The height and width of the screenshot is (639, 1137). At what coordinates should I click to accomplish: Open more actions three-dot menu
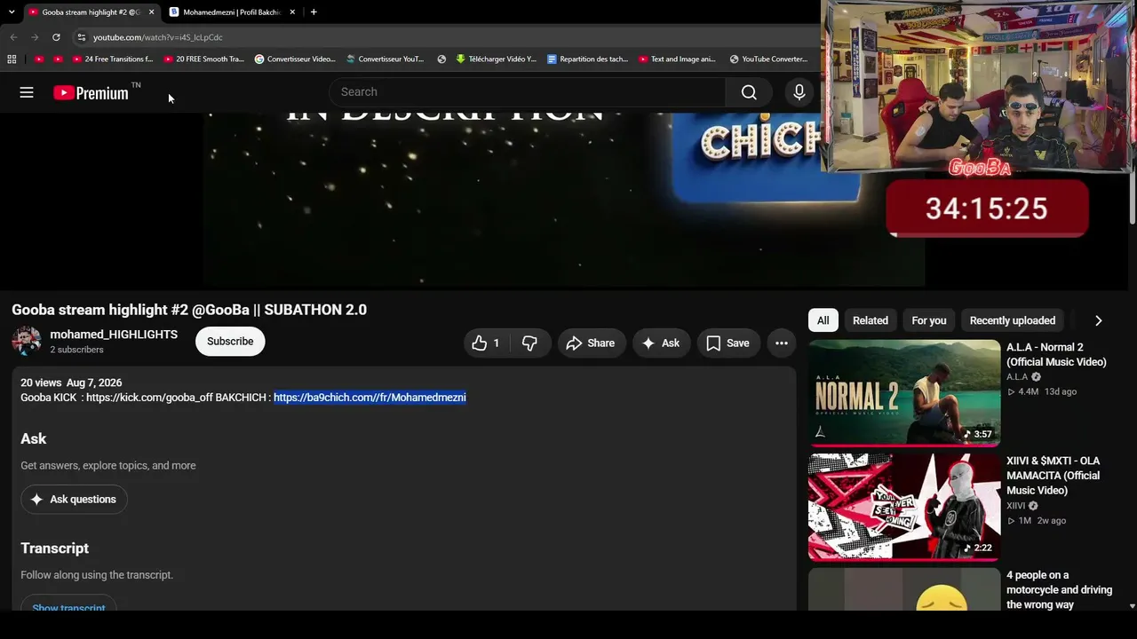click(782, 343)
